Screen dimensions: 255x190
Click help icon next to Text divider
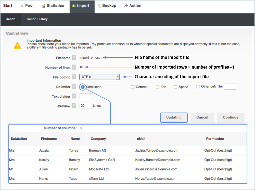click(x=74, y=96)
